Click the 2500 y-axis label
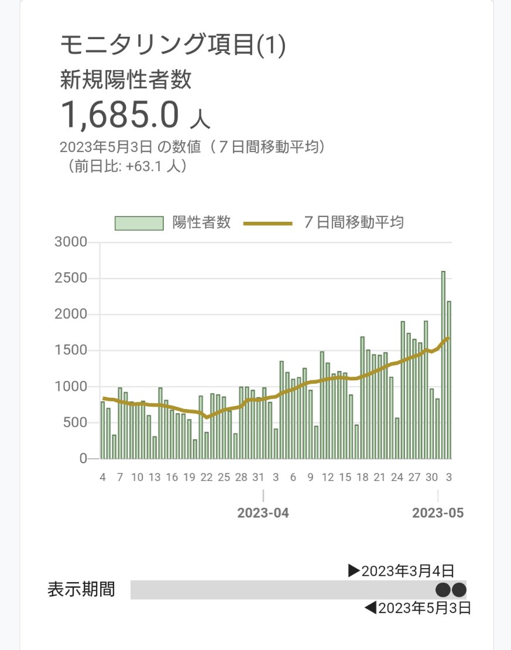The image size is (511, 650). point(71,278)
